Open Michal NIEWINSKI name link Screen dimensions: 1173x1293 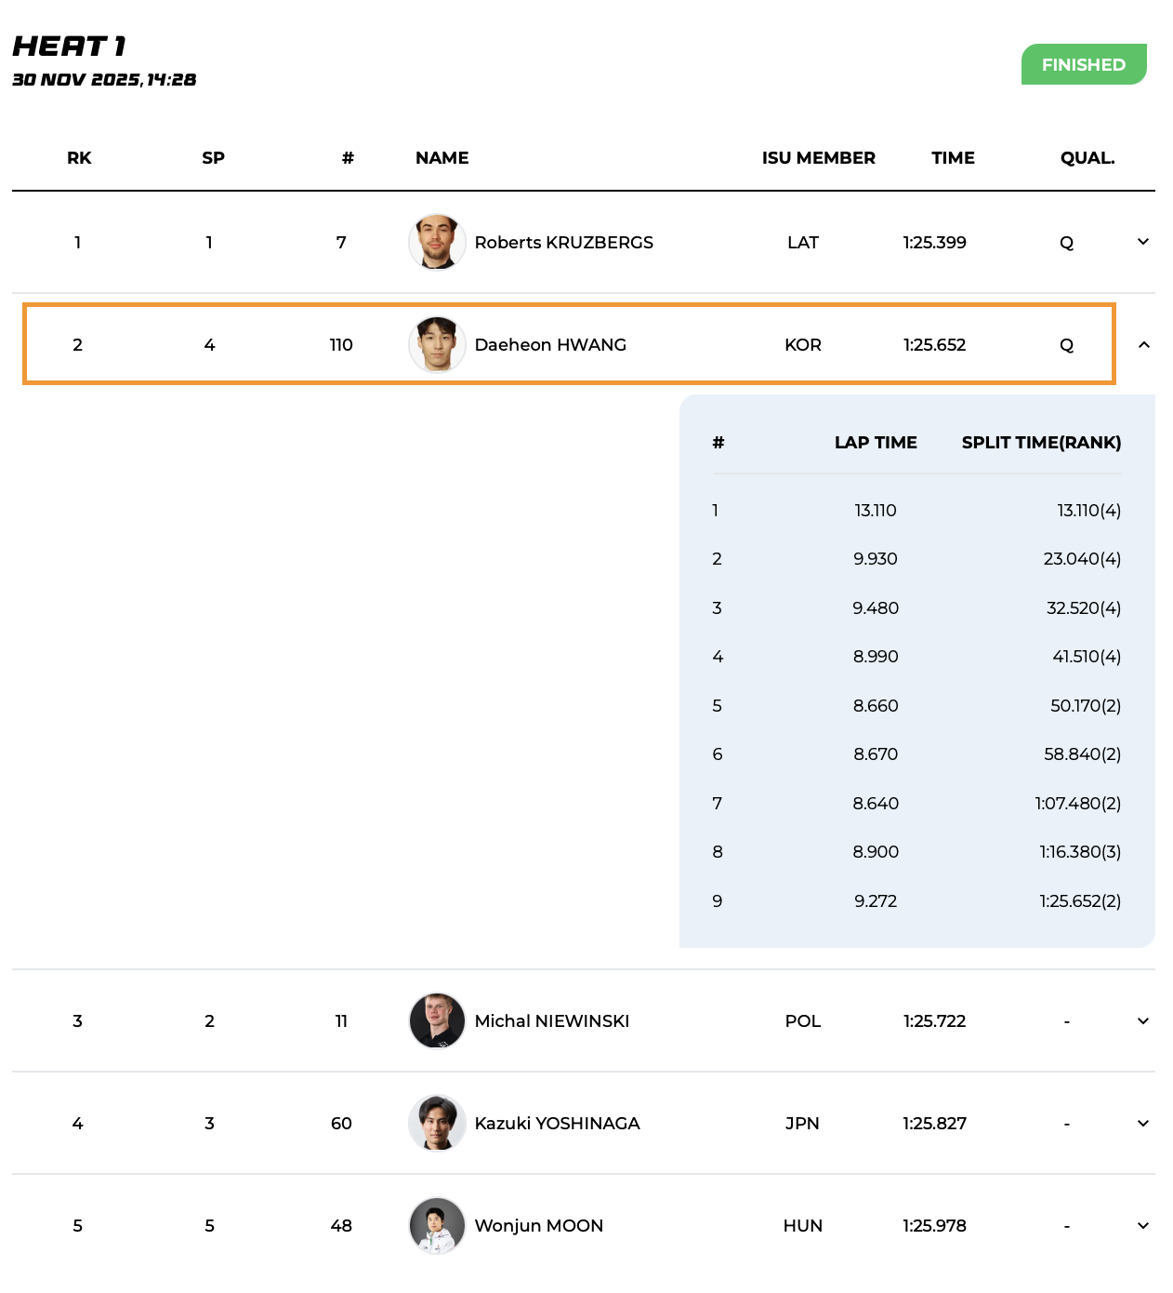(552, 1021)
